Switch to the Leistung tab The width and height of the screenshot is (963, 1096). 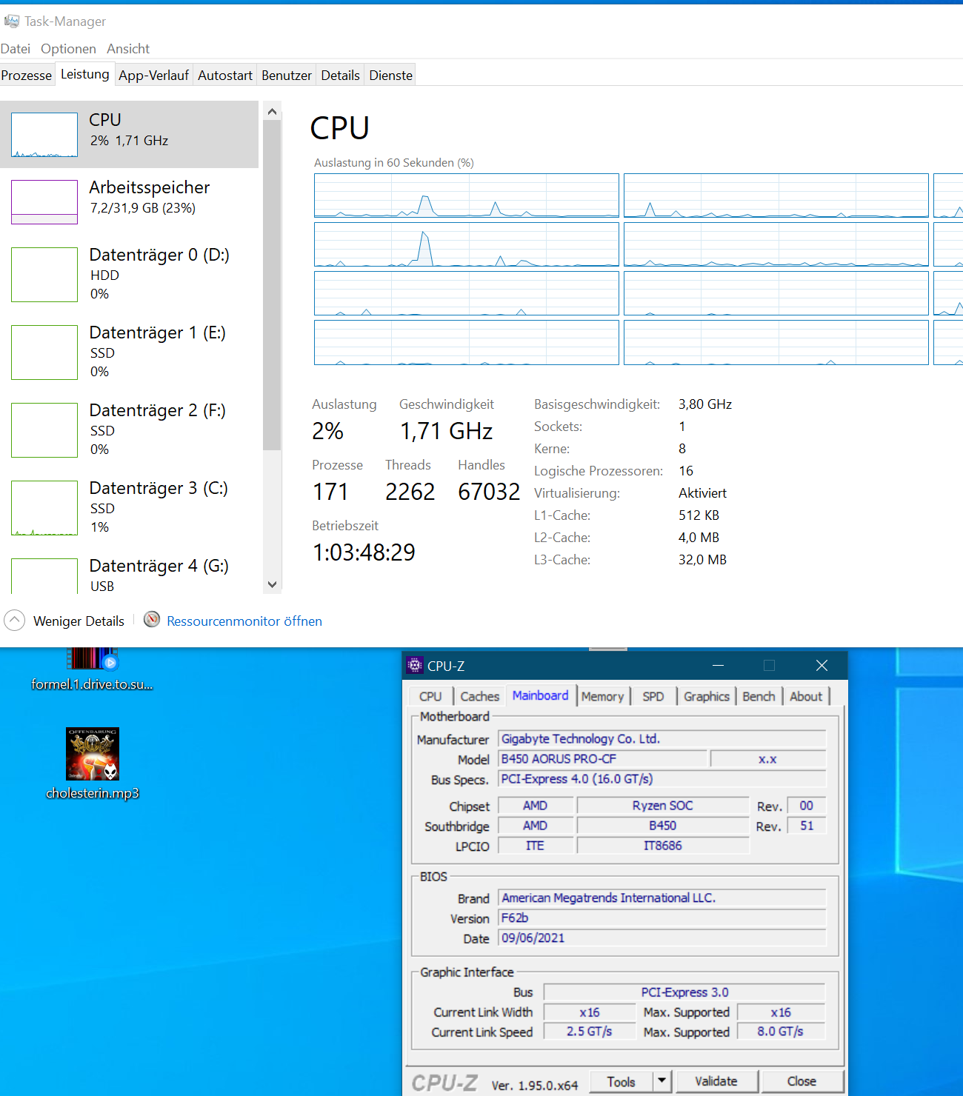click(x=84, y=74)
